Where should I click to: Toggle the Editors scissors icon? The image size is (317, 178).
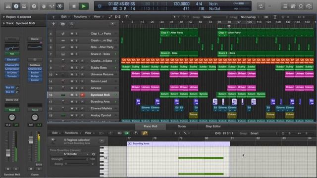click(x=60, y=6)
